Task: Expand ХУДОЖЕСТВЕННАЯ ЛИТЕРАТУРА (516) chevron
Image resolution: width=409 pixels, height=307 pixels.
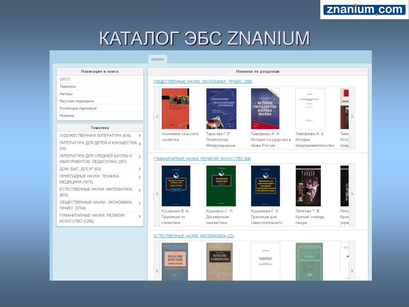Action: [x=140, y=136]
